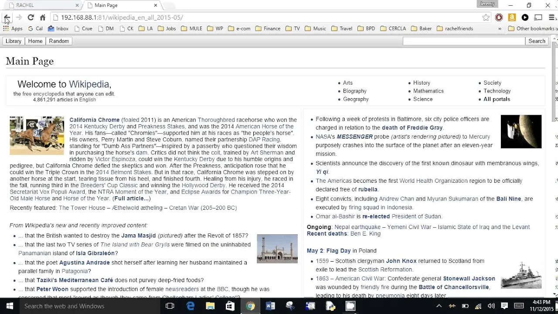
Task: Open the touch keyboard tray icon
Action: (519, 306)
